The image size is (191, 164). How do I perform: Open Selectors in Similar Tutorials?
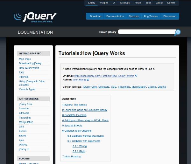pyautogui.click(x=104, y=87)
